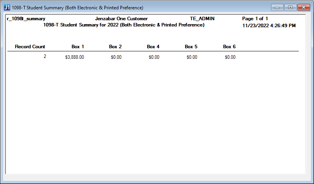Click the Record Count column header

coord(30,47)
